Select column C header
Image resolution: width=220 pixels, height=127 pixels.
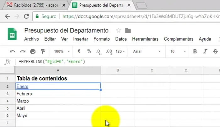click(152, 70)
